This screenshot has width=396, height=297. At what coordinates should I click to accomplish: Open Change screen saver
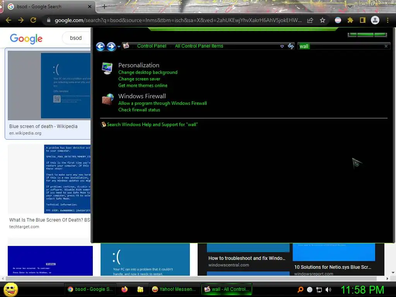139,79
